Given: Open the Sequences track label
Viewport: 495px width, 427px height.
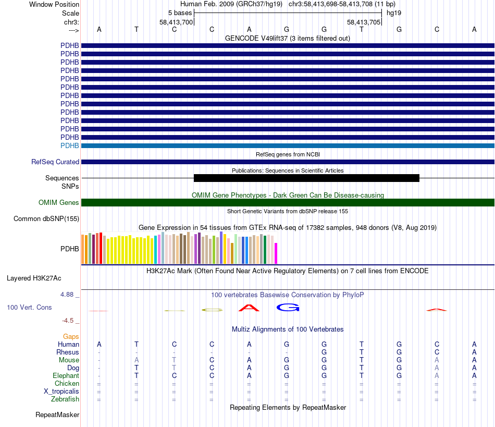Looking at the screenshot, I should 62,178.
